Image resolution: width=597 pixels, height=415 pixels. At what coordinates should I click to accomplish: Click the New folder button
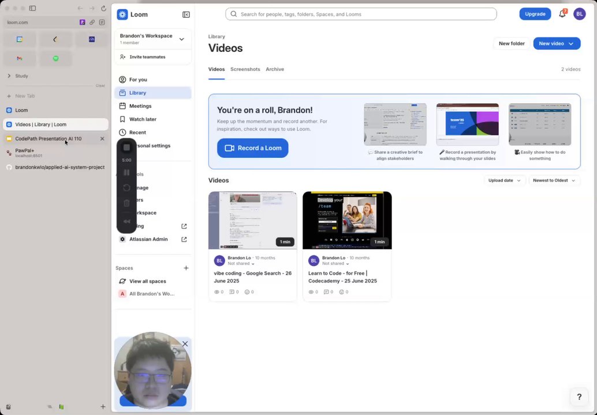512,44
